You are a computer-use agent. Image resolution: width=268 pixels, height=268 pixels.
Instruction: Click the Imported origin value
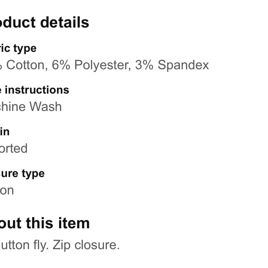14,148
